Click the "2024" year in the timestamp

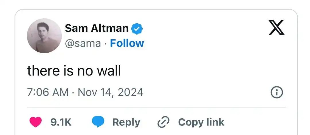click(131, 92)
